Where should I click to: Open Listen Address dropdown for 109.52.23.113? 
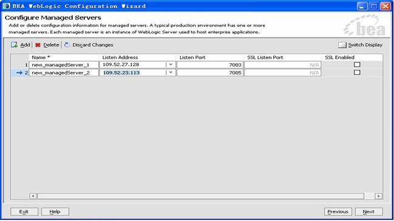point(170,72)
